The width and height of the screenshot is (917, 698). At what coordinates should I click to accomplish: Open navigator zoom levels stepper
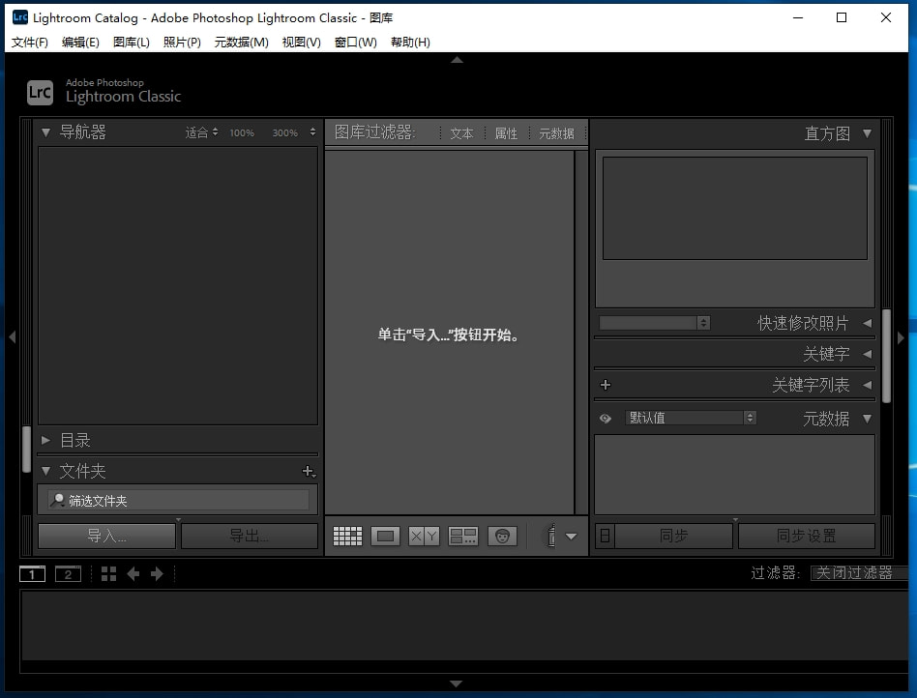coord(312,132)
